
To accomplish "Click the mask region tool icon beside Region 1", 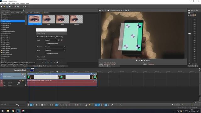I will tap(59, 40).
